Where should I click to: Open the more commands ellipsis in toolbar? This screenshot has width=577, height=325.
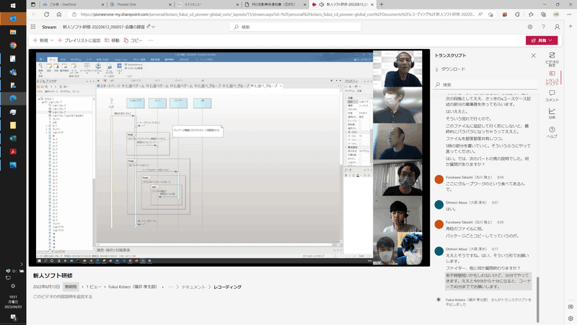[150, 40]
